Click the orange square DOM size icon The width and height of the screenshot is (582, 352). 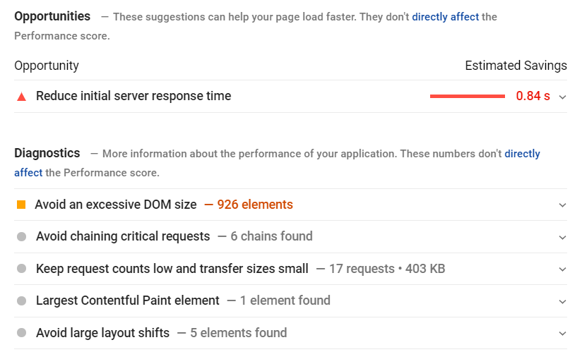[x=21, y=205]
